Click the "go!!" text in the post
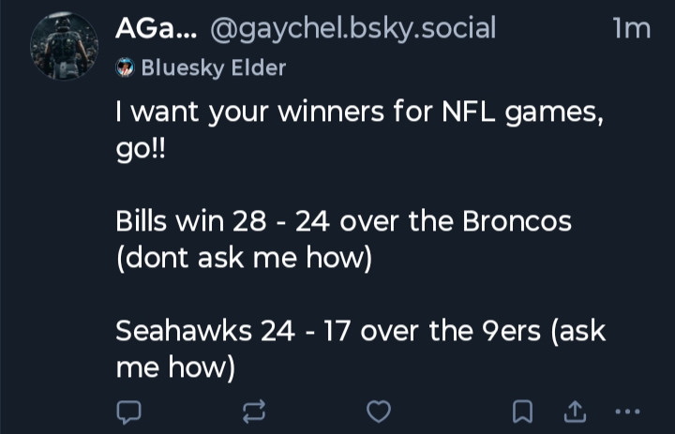 140,150
